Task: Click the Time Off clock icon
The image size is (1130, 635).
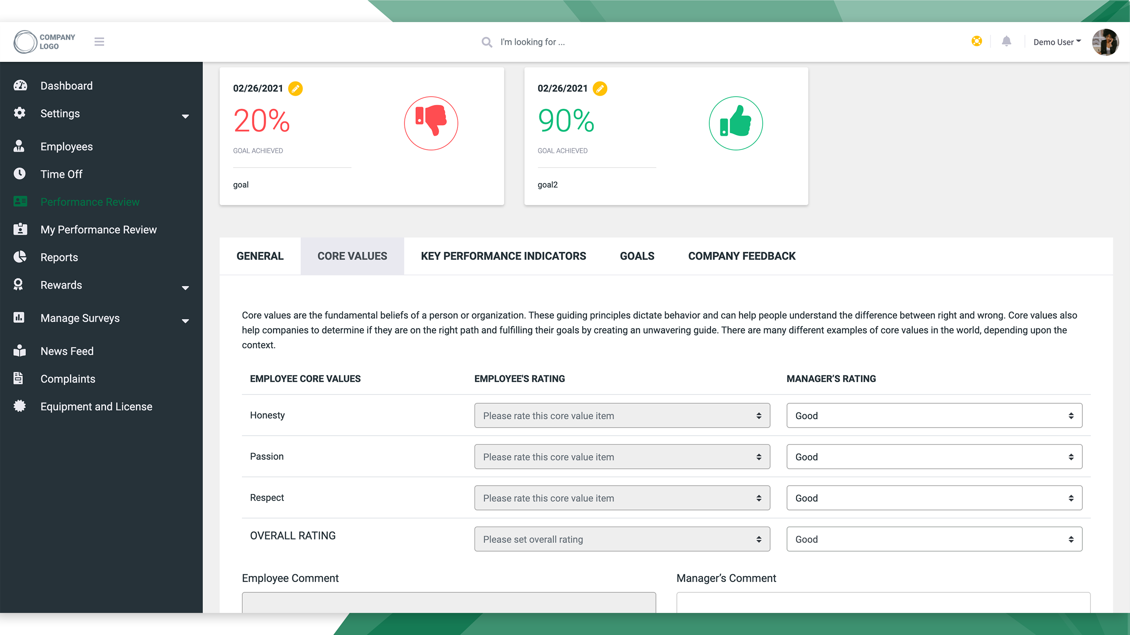Action: (x=19, y=174)
